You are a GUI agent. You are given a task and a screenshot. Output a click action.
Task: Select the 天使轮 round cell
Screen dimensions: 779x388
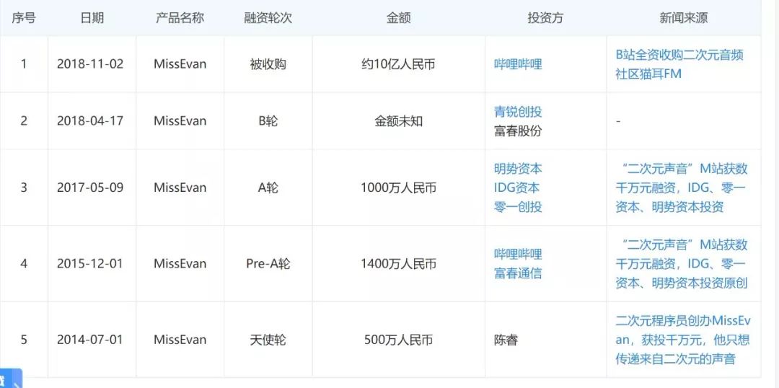[268, 340]
